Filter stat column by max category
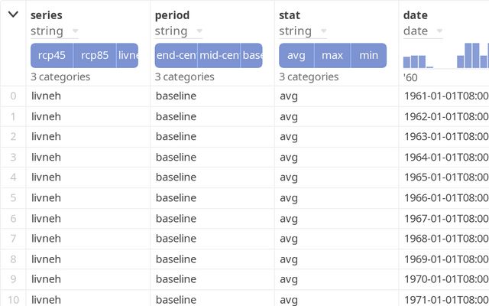Screen dimensions: 489x306 332,55
